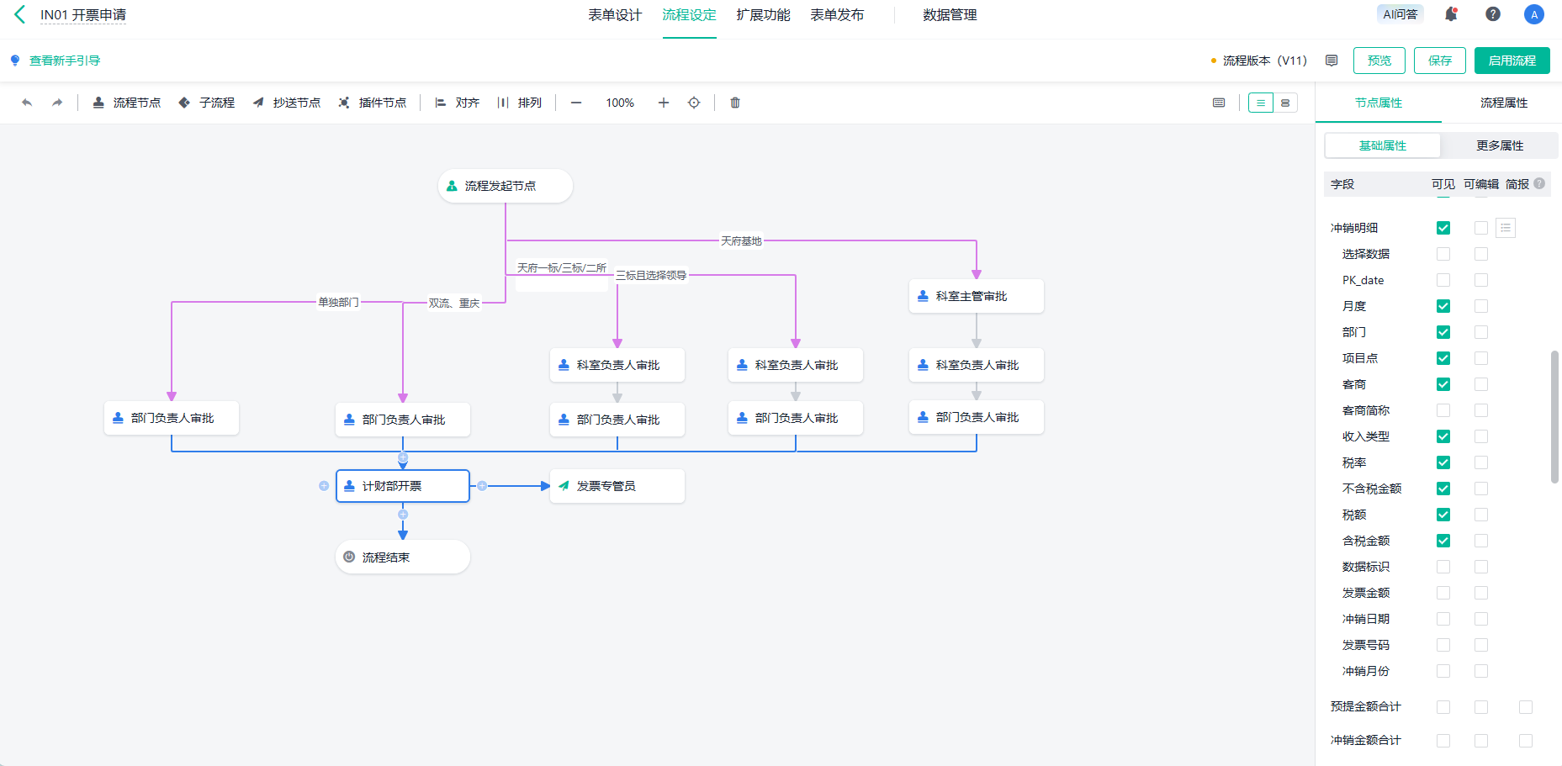This screenshot has width=1562, height=766.
Task: Click the undo arrow in the toolbar
Action: click(x=27, y=103)
